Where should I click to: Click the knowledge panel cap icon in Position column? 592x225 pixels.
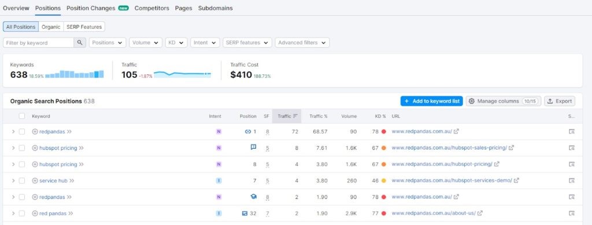click(253, 197)
